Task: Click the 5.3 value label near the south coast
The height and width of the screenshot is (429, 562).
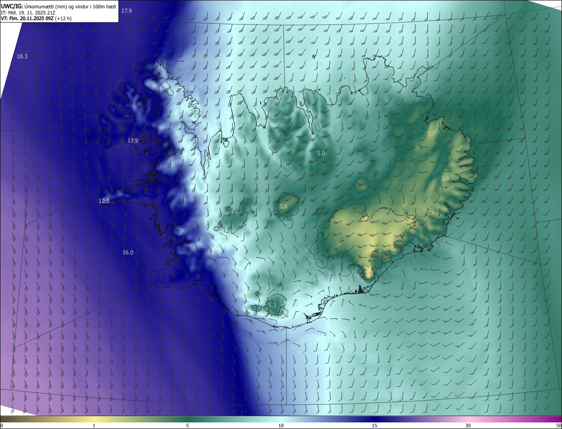Action: click(272, 305)
